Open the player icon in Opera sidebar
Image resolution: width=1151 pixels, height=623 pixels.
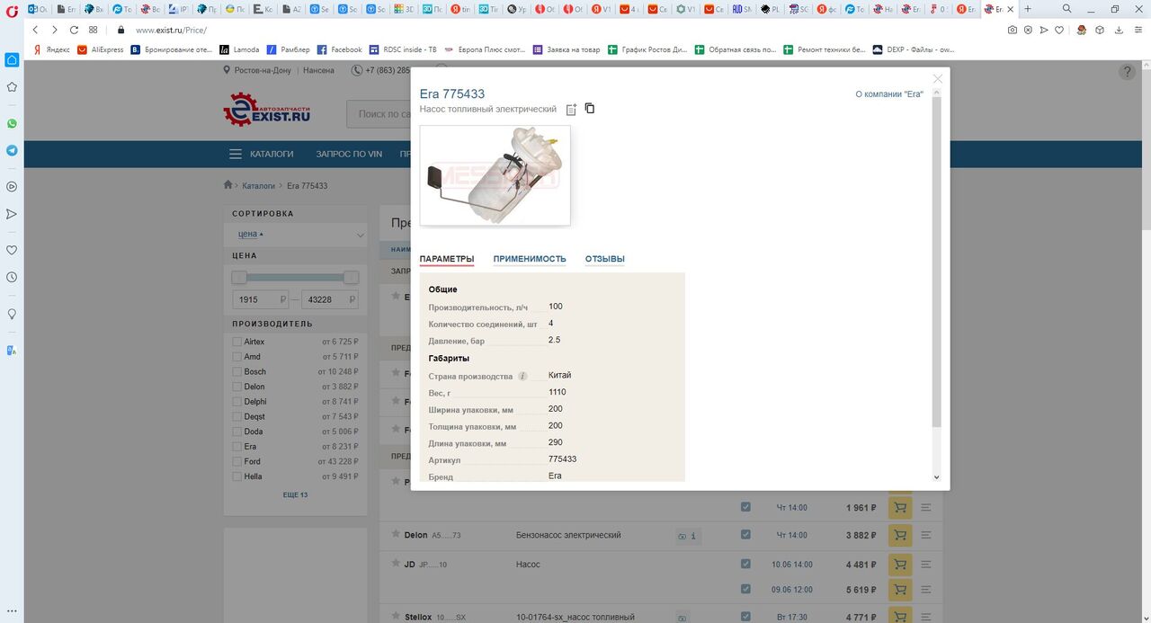coord(12,187)
